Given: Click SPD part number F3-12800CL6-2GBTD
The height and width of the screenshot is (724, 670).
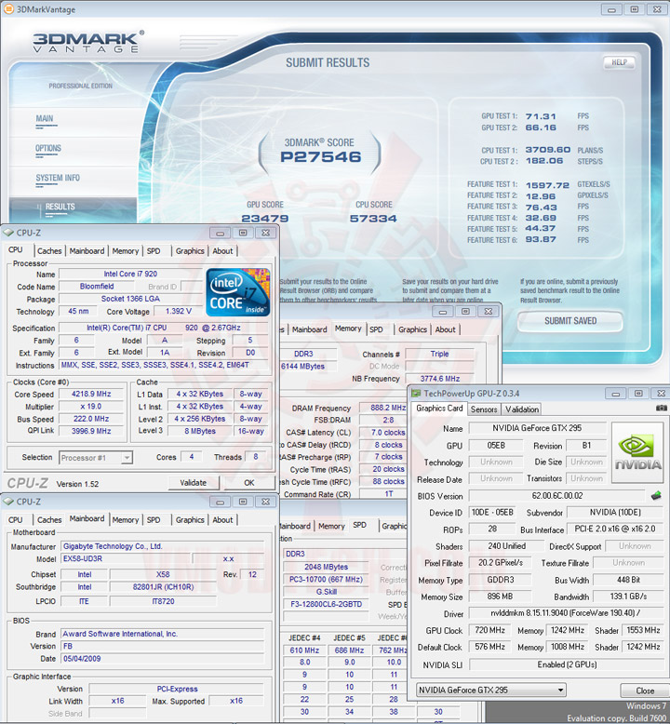Looking at the screenshot, I should click(x=326, y=604).
